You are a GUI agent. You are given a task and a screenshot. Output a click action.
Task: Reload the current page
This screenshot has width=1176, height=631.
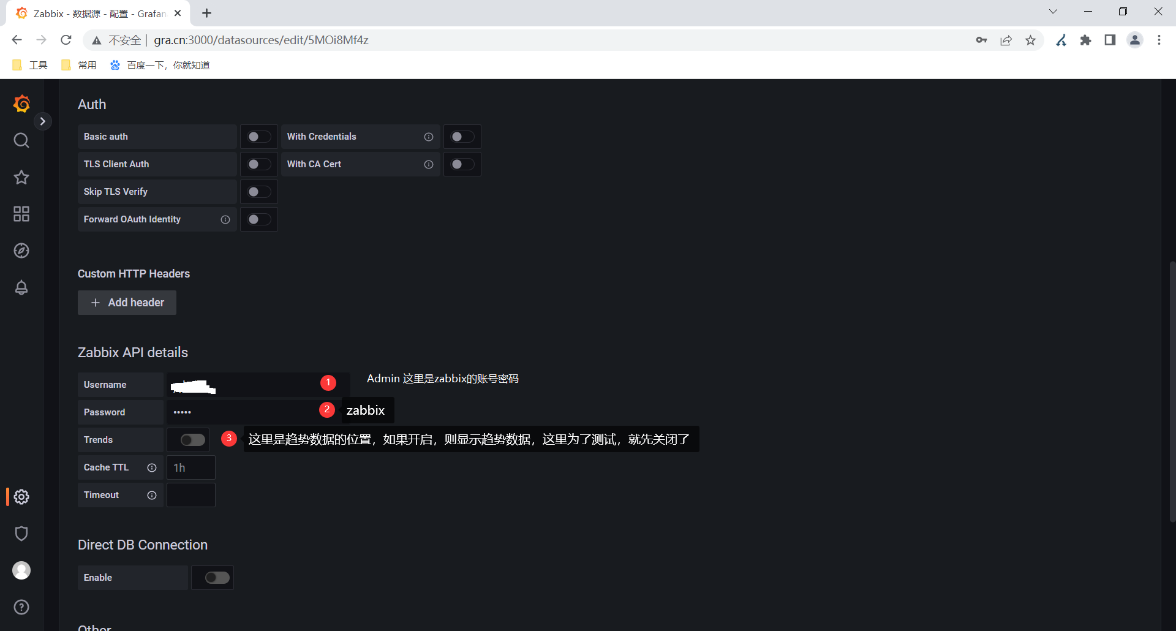coord(66,40)
